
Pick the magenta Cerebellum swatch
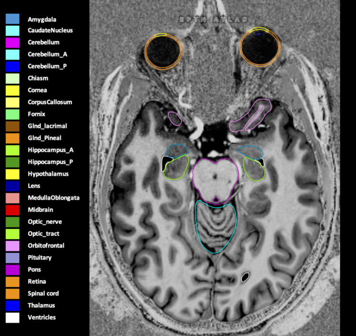coord(12,43)
